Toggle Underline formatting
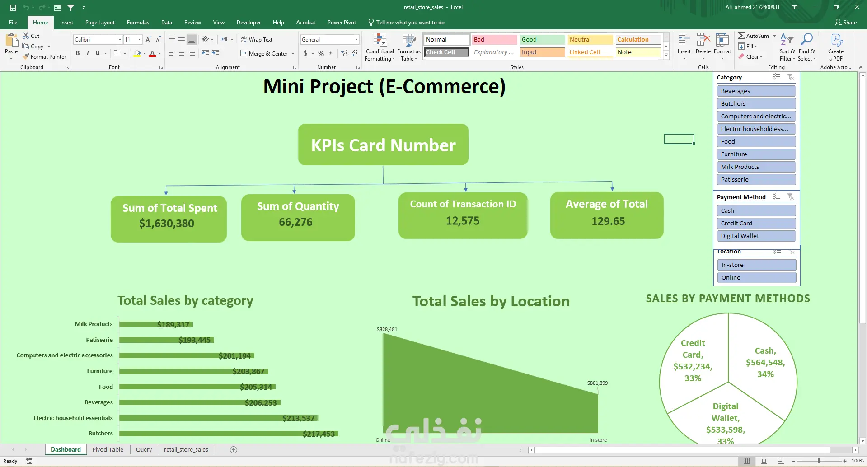This screenshot has height=467, width=867. [x=98, y=53]
